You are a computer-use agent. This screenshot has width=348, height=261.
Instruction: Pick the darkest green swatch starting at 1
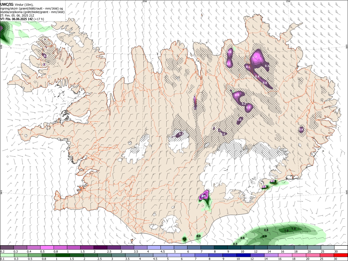point(63,255)
